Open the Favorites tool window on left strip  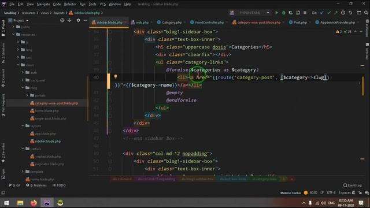pyautogui.click(x=3, y=153)
